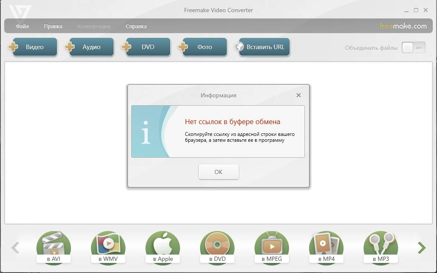437x273 pixels.
Task: Convert to MP3 with earphones icon
Action: (381, 247)
